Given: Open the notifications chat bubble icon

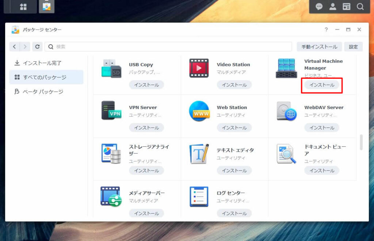Looking at the screenshot, I should pyautogui.click(x=319, y=7).
